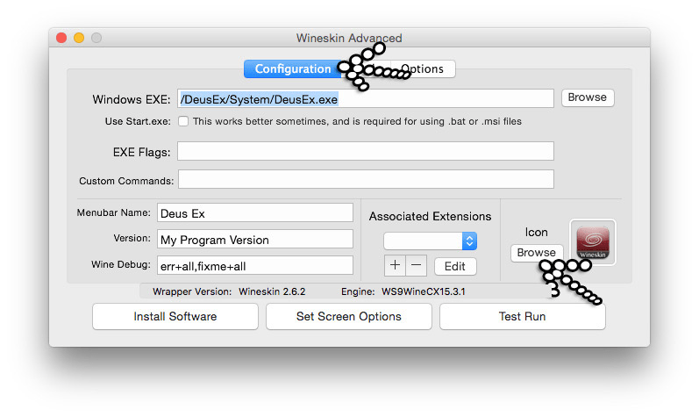Screen dimensions: 699x417
Task: Close the Wineskin Advanced window
Action: click(x=61, y=38)
